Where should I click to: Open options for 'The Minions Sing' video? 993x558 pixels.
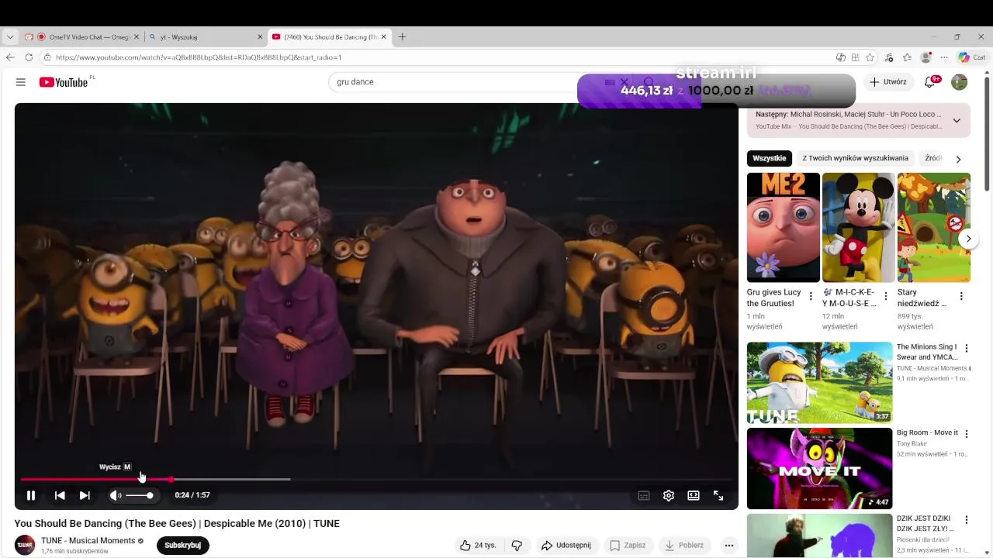(x=966, y=348)
